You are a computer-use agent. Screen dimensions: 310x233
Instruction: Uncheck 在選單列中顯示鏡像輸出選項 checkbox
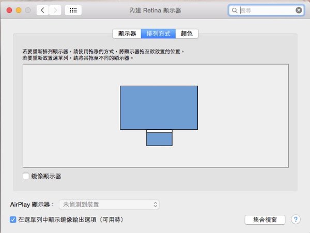click(13, 220)
